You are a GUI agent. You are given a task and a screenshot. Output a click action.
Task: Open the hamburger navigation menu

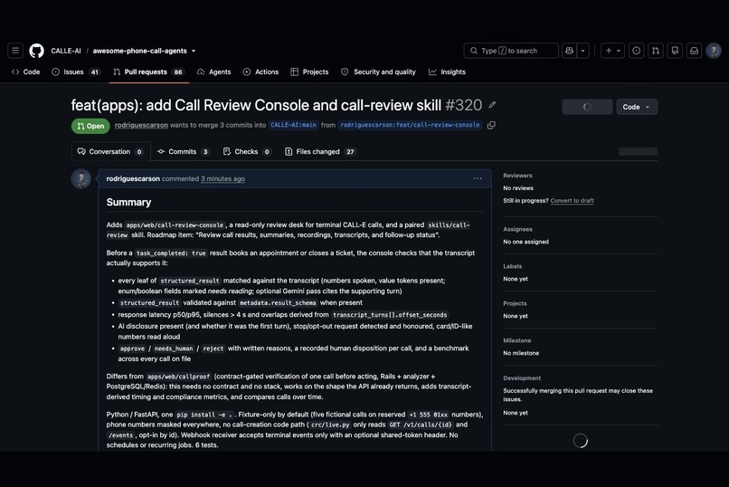point(15,51)
